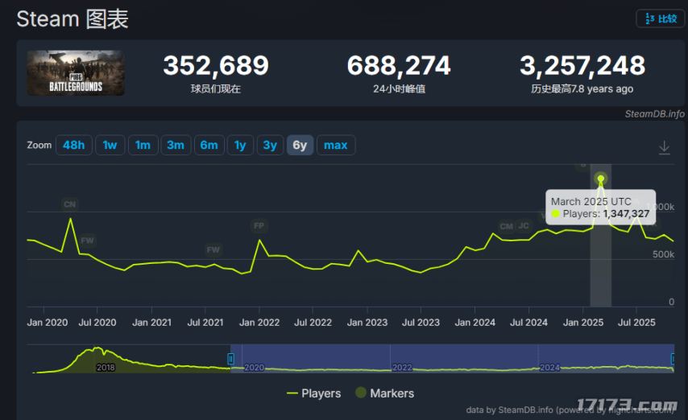The height and width of the screenshot is (420, 688).
Task: Click the FP marker near Jan 2022
Action: click(259, 226)
